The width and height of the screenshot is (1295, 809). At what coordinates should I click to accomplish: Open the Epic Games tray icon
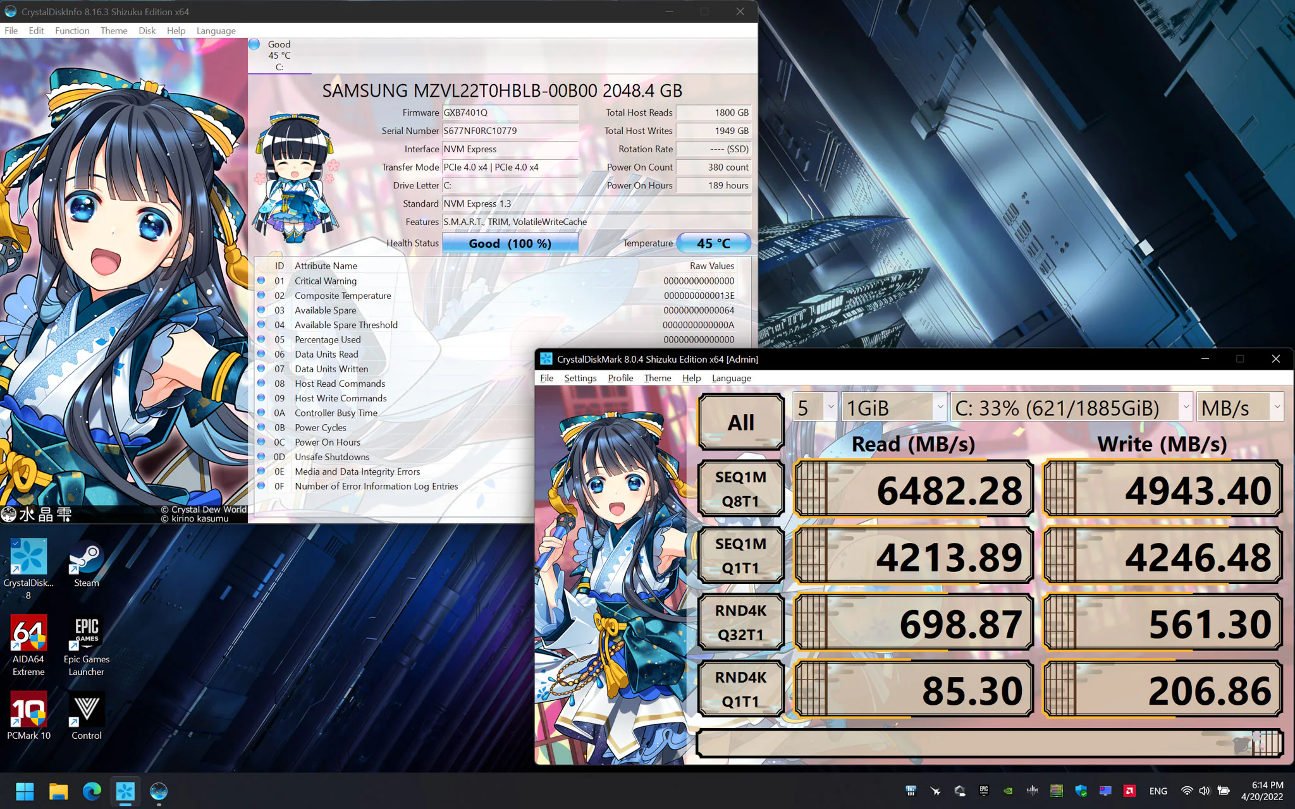pyautogui.click(x=984, y=791)
